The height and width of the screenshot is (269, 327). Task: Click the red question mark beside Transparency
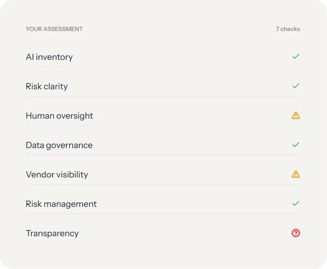296,233
